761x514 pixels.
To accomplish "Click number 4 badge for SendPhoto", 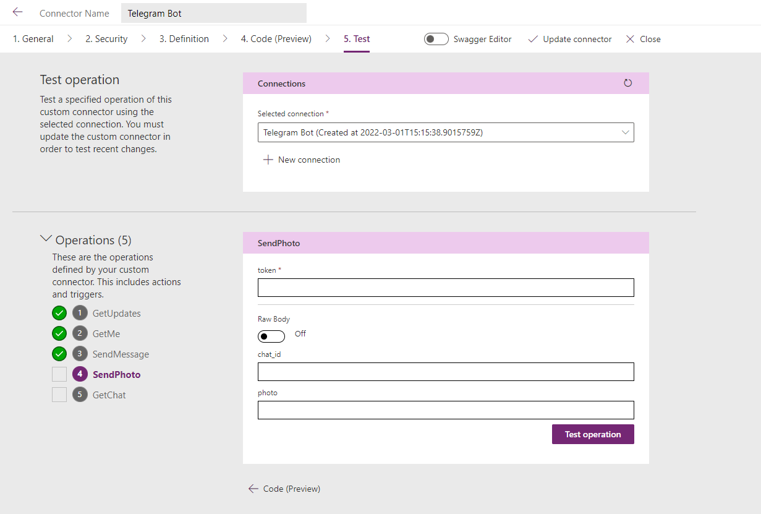I will [x=80, y=374].
